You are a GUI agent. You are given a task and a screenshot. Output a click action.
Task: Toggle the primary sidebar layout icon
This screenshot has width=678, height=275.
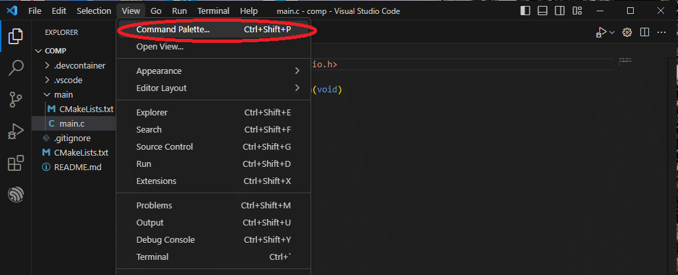coord(525,11)
